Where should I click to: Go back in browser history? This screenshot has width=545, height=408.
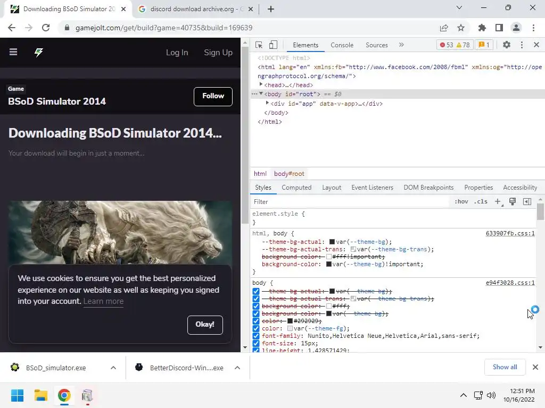tap(12, 28)
